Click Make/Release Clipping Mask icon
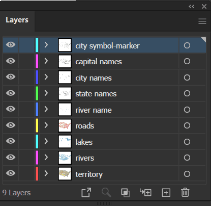Image resolution: width=211 pixels, height=206 pixels. [x=126, y=193]
